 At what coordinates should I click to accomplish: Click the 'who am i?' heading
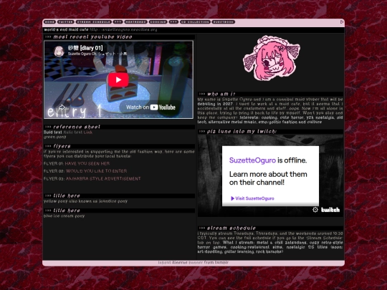[x=221, y=94]
